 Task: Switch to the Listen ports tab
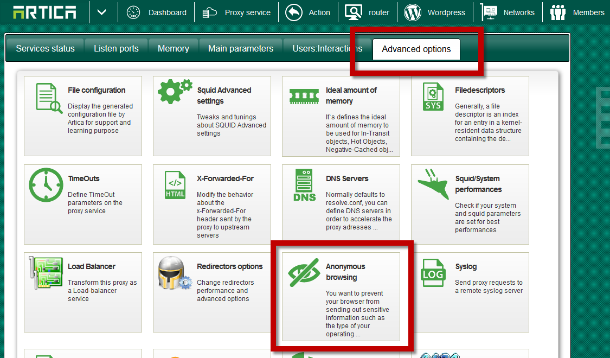point(116,49)
